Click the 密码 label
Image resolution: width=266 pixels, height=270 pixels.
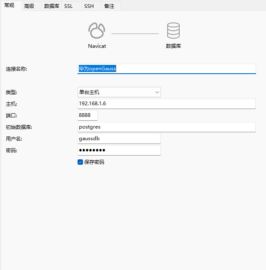click(11, 150)
